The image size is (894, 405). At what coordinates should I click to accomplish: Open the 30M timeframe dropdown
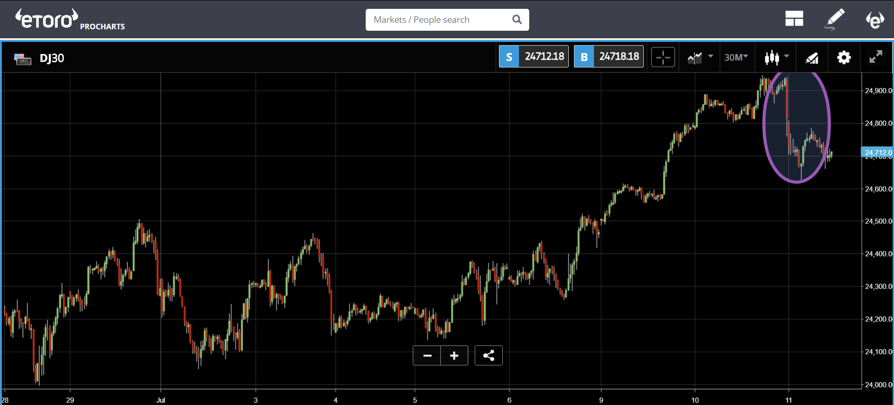(x=736, y=57)
